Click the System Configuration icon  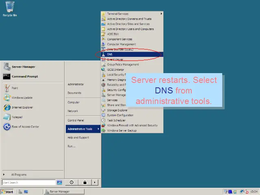[x=104, y=115]
